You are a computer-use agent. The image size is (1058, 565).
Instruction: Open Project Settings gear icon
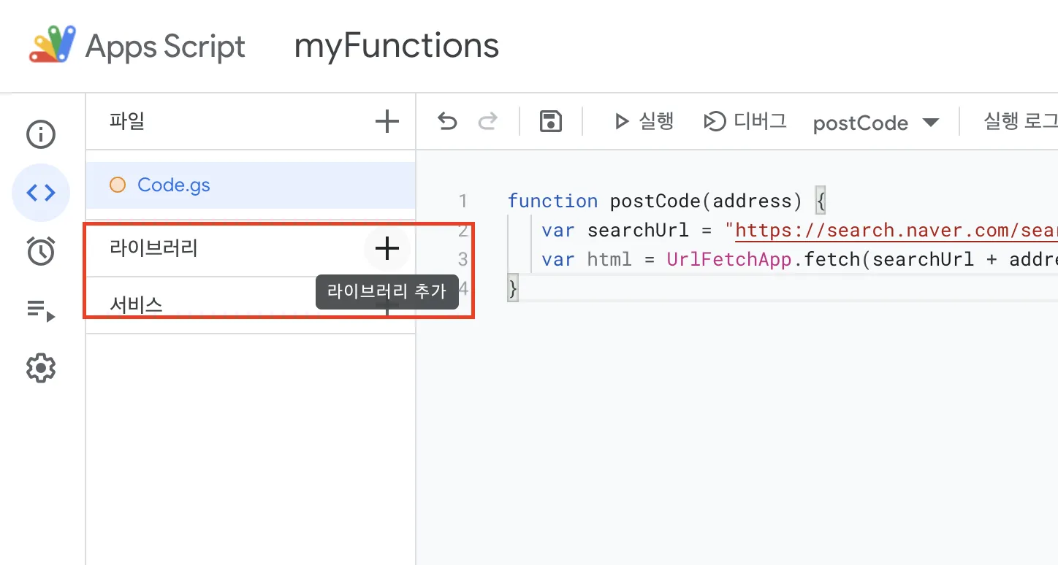point(41,368)
